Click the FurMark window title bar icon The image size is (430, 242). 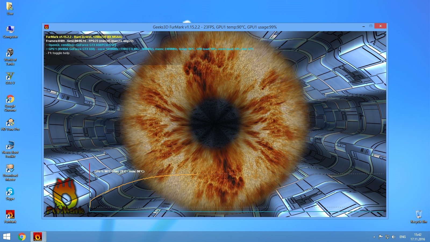[x=46, y=27]
